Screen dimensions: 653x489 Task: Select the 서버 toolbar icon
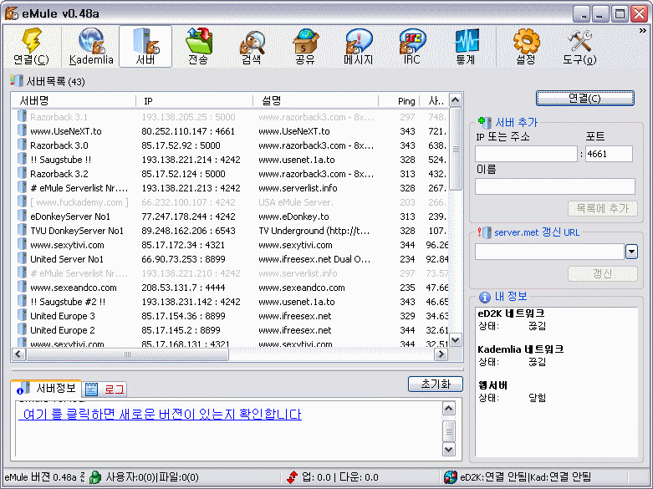pos(145,46)
